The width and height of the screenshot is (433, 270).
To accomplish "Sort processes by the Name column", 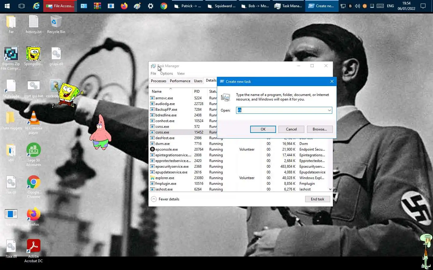I will coord(170,91).
